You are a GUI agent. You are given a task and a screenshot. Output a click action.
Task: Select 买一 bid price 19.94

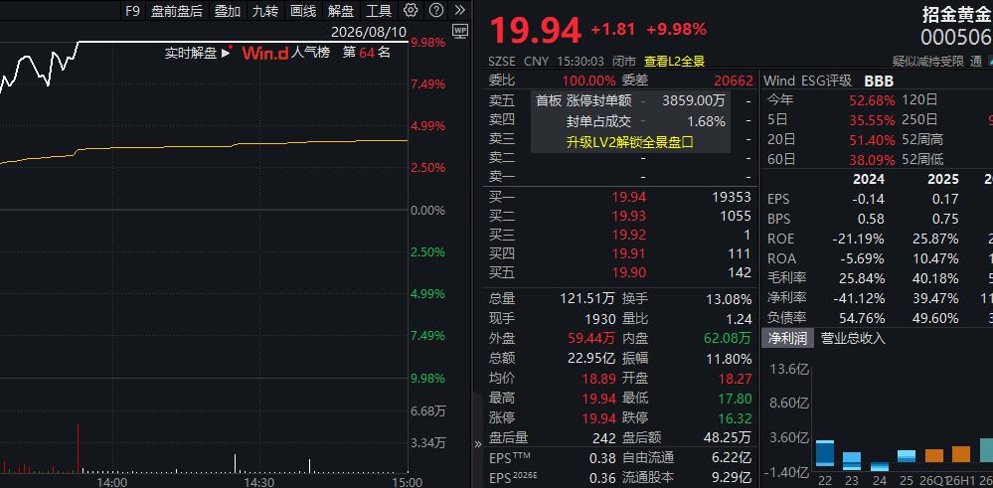[x=629, y=198]
